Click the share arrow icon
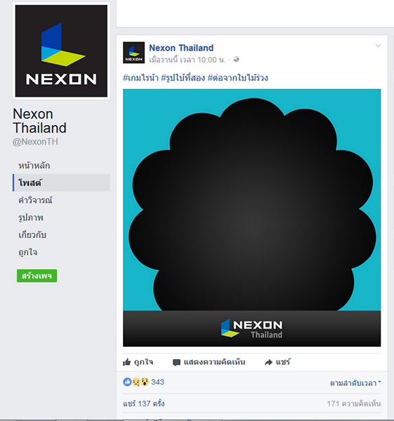The height and width of the screenshot is (421, 394). 268,363
